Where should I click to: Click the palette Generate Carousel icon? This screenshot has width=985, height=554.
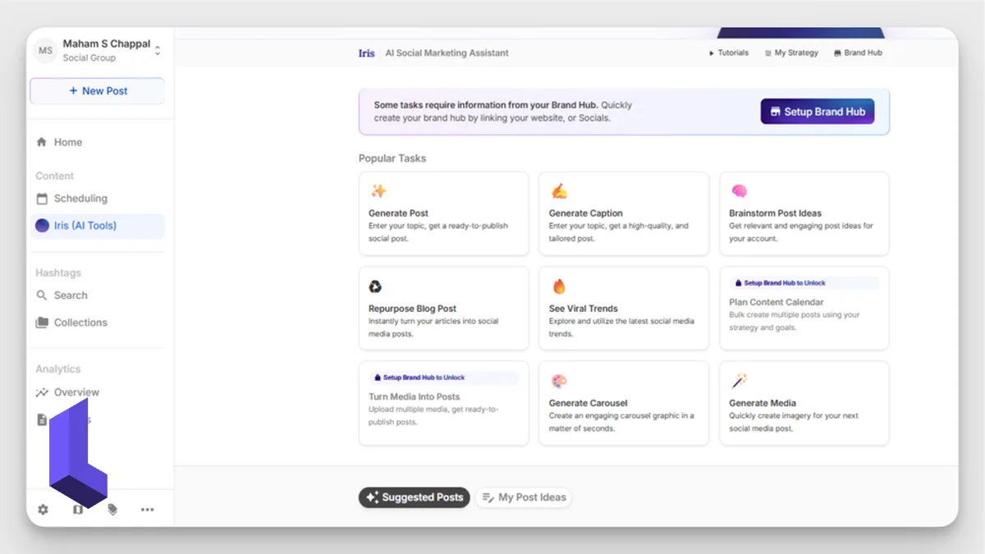559,382
